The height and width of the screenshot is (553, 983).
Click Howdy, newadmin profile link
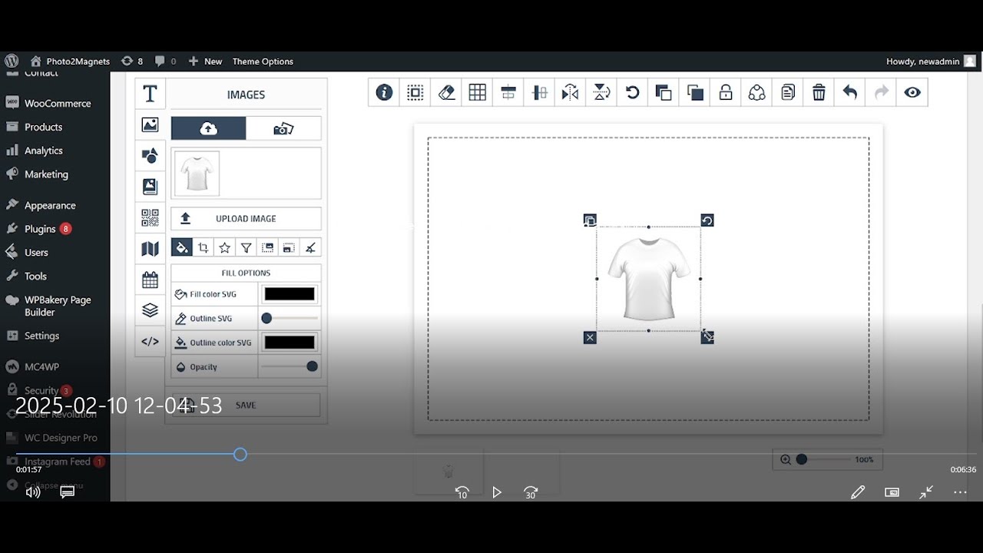tap(930, 61)
